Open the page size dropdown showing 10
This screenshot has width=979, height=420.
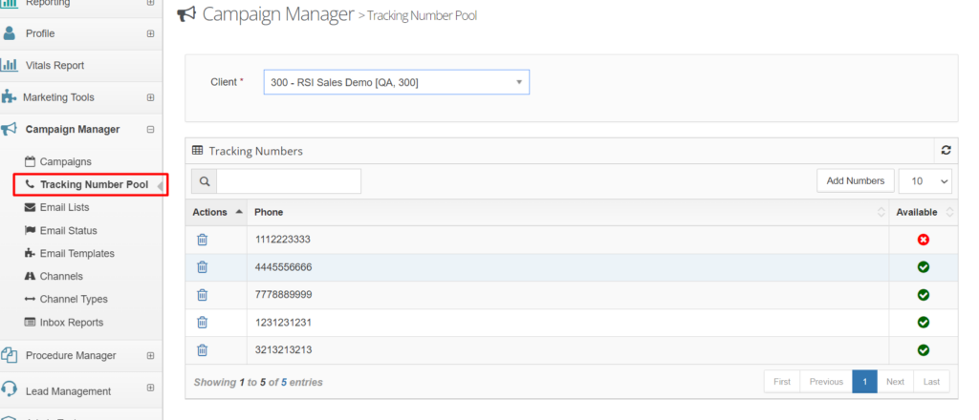tap(925, 180)
